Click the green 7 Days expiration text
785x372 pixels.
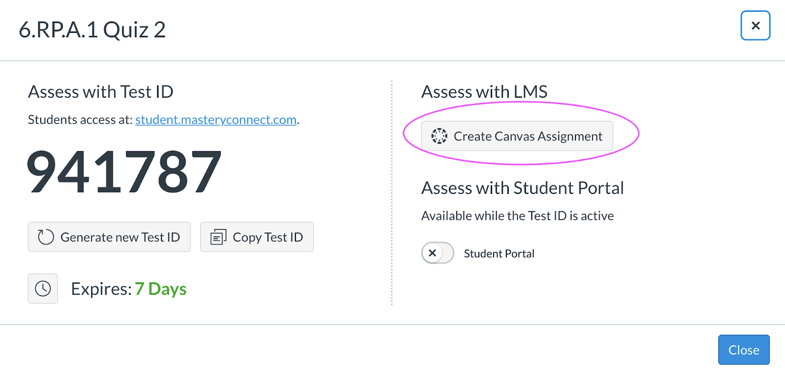tap(161, 289)
